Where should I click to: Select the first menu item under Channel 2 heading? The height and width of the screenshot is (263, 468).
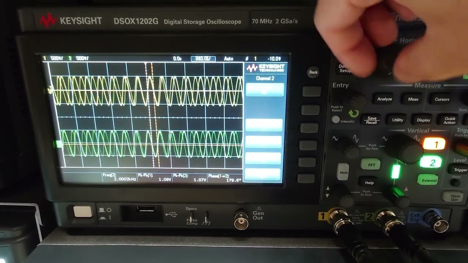[265, 90]
